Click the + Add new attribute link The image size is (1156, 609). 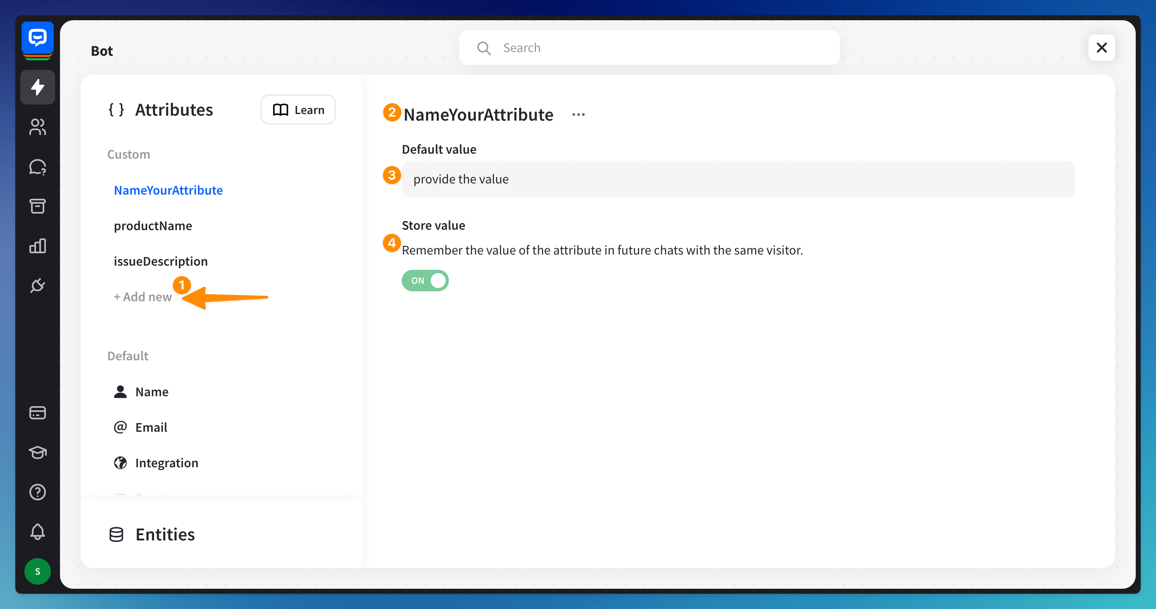(x=142, y=297)
